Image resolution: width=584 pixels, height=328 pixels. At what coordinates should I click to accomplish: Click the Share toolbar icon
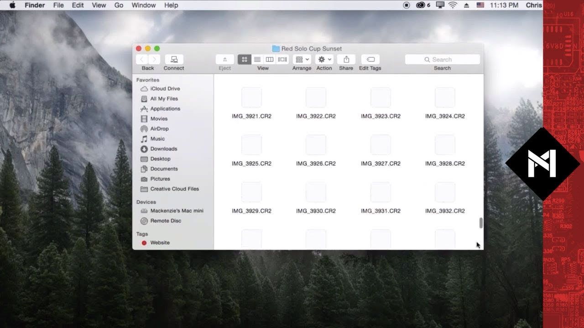[346, 59]
